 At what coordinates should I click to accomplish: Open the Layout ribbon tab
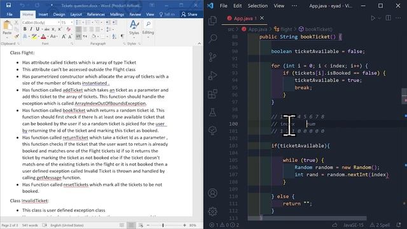[76, 14]
